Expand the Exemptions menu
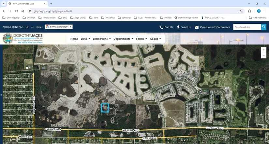This screenshot has height=144, width=269. pos(102,39)
